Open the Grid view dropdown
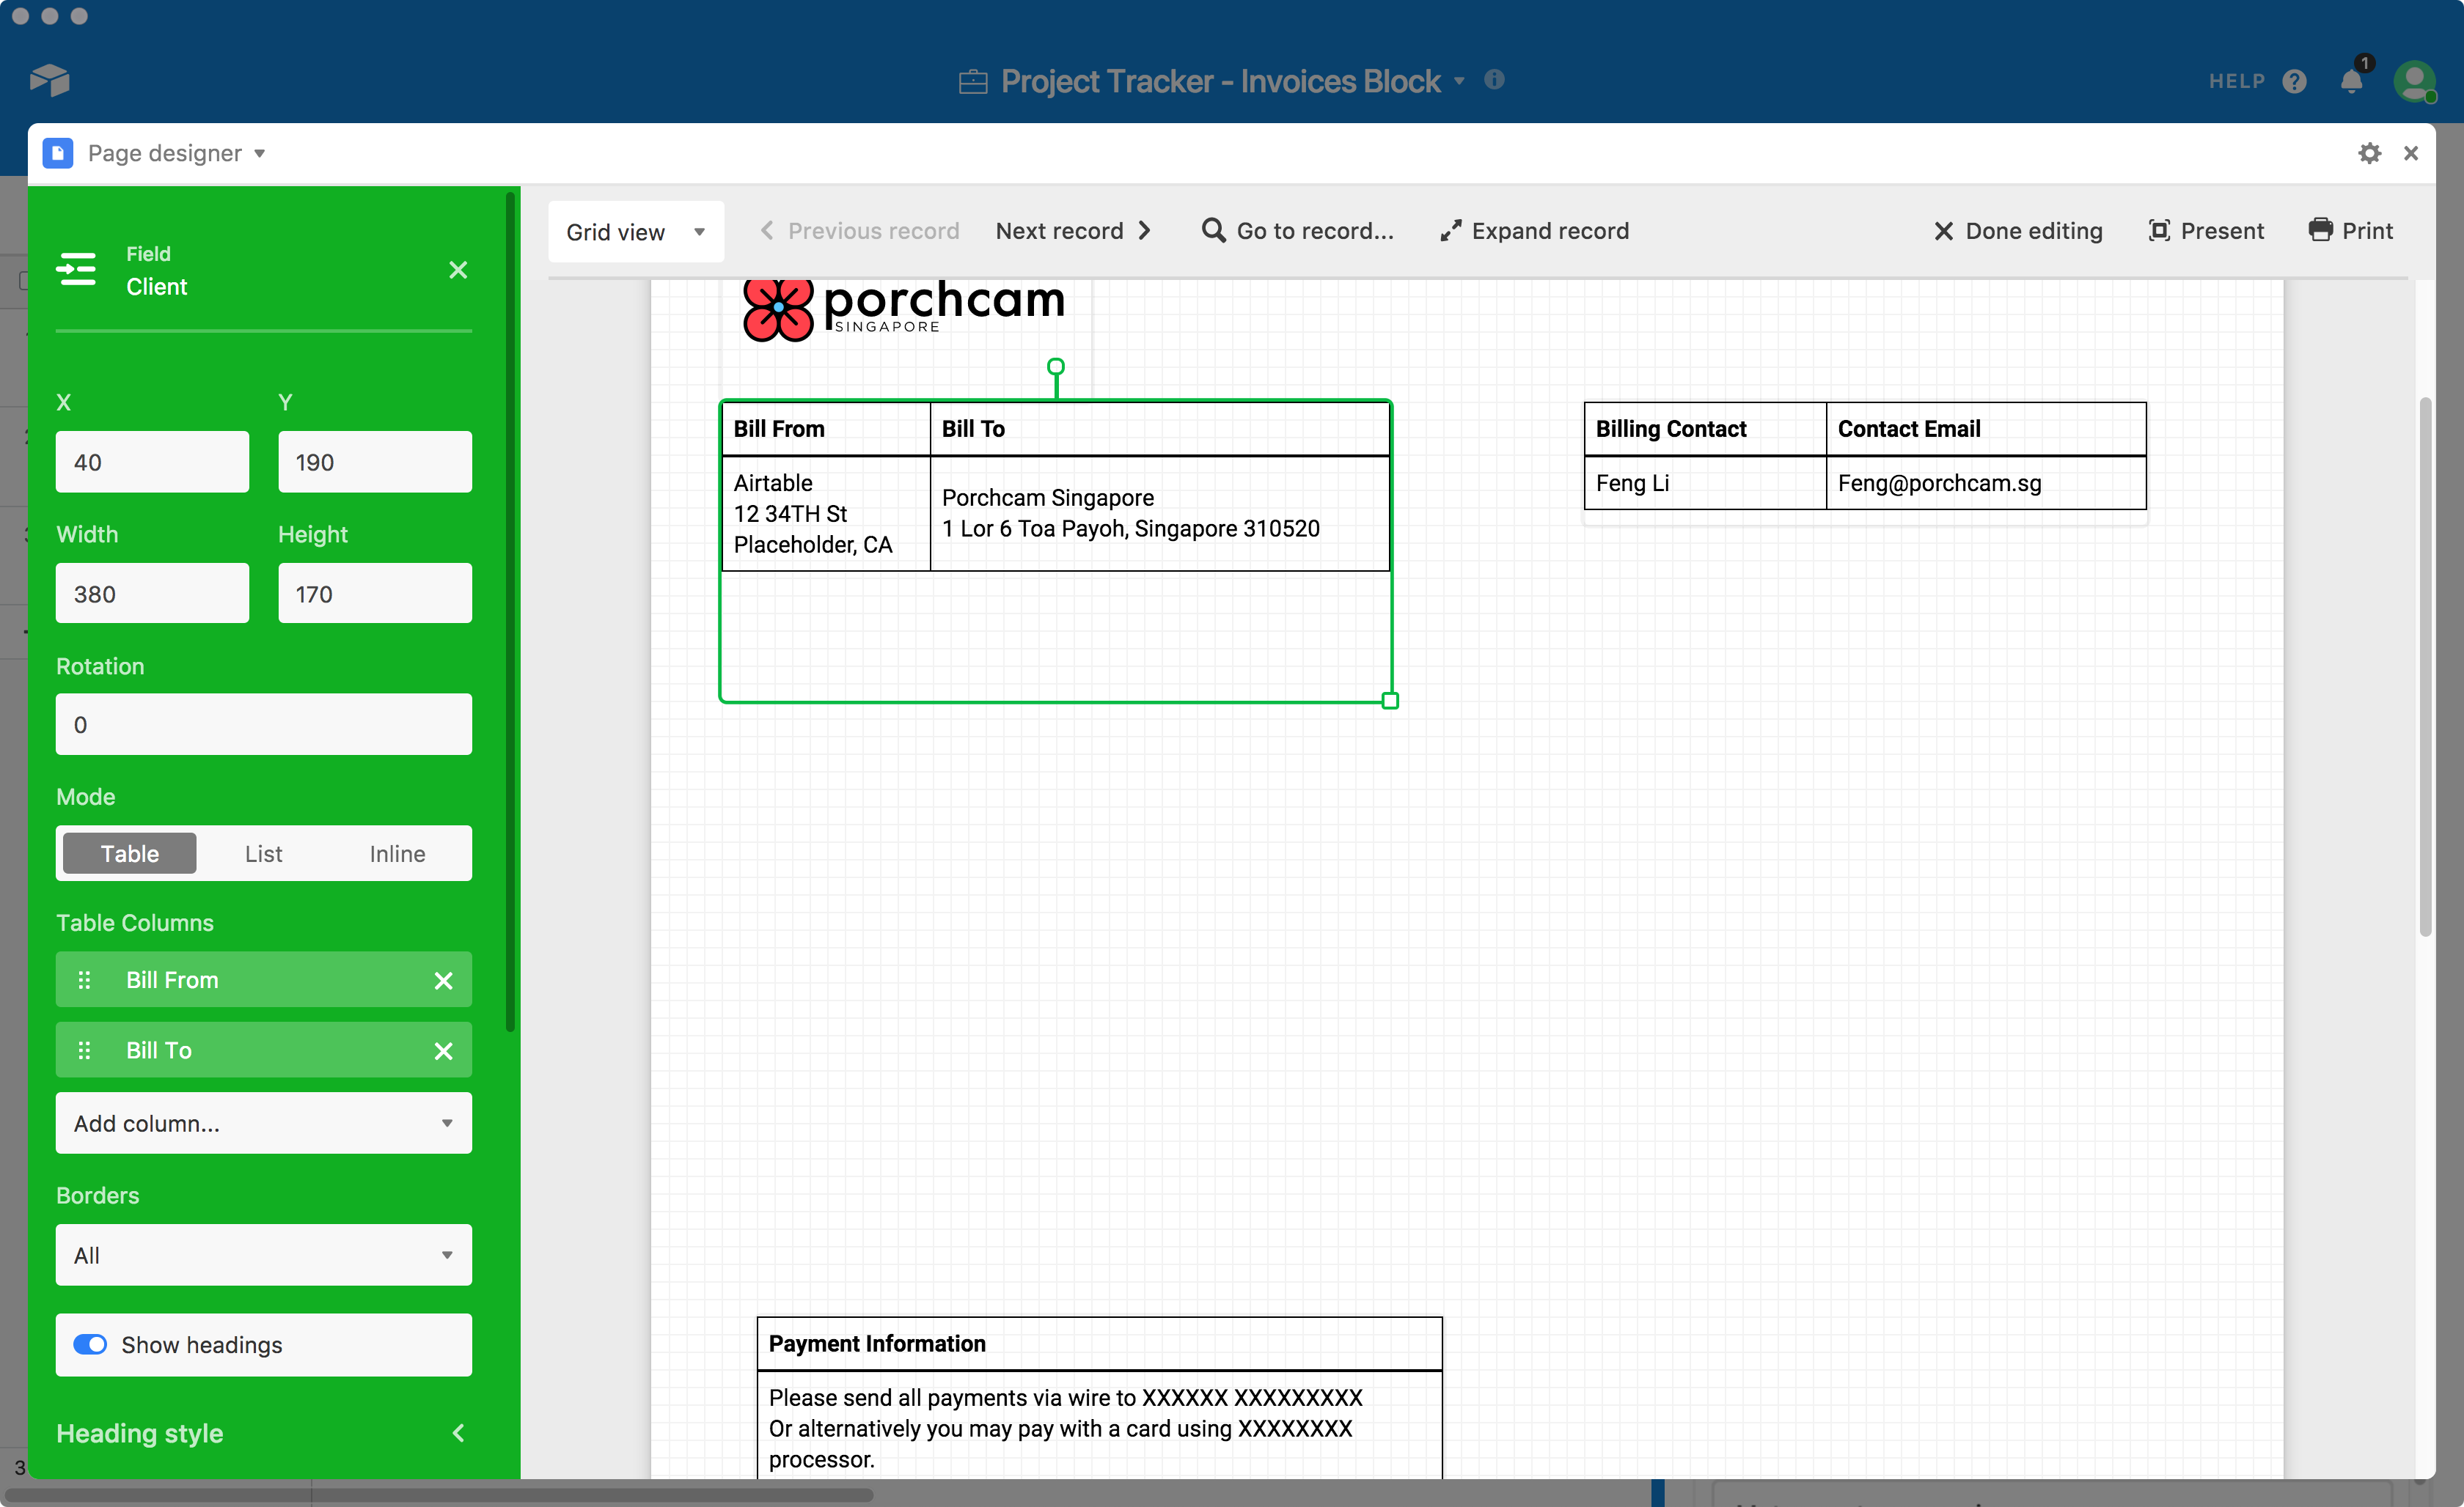 (635, 232)
